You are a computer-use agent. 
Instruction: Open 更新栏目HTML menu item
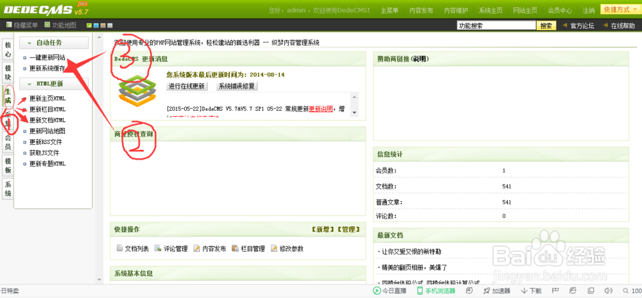pos(47,110)
